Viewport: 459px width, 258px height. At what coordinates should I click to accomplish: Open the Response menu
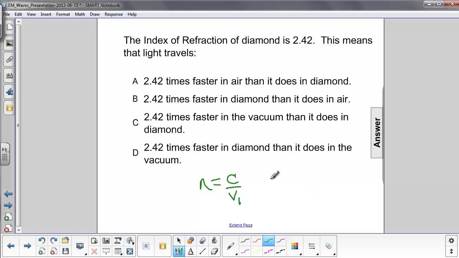pos(114,14)
